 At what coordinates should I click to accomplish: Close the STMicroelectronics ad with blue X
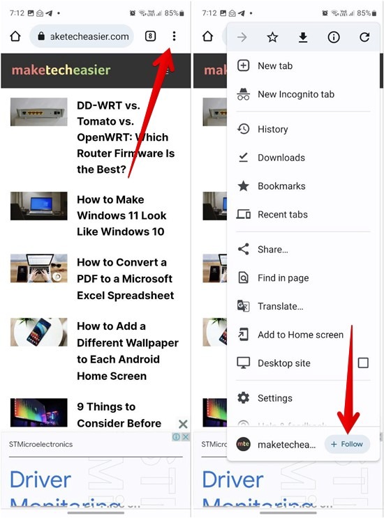(186, 436)
